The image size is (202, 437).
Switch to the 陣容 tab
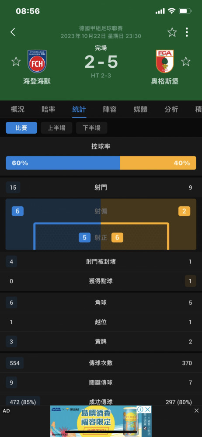110,110
